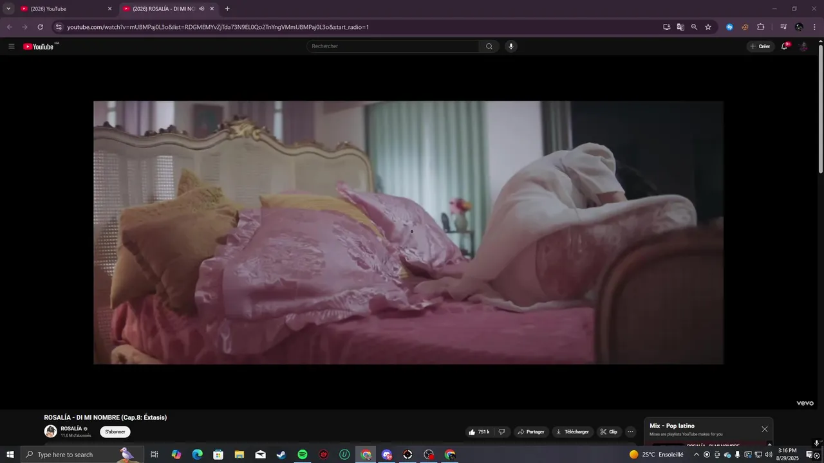The height and width of the screenshot is (463, 824).
Task: Open the Translate page icon
Action: pyautogui.click(x=680, y=27)
